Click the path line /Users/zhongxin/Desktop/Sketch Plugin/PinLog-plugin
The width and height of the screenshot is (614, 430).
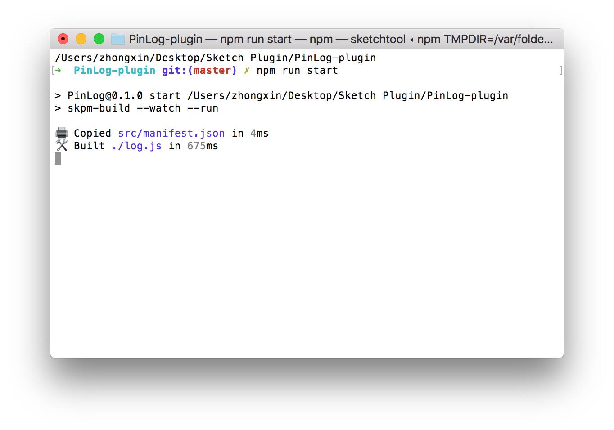click(x=216, y=58)
